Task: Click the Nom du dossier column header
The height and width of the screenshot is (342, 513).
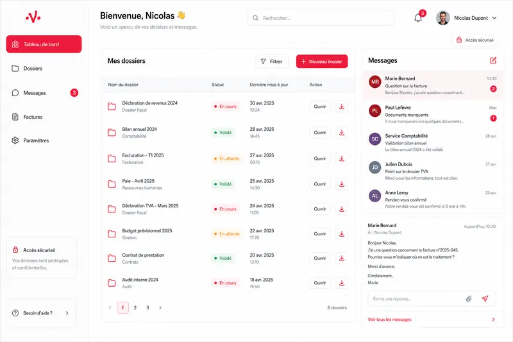Action: pos(123,85)
